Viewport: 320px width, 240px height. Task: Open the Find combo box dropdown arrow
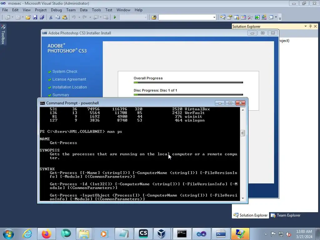pyautogui.click(x=214, y=17)
